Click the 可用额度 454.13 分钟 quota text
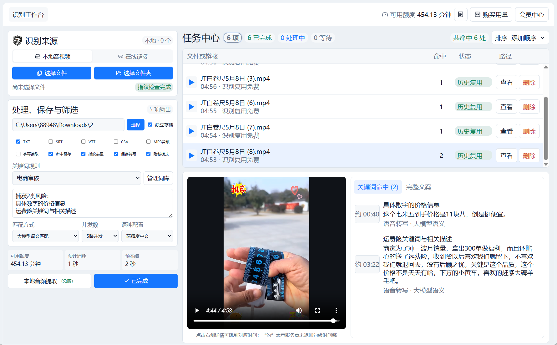Viewport: 557px width, 345px height. 417,14
